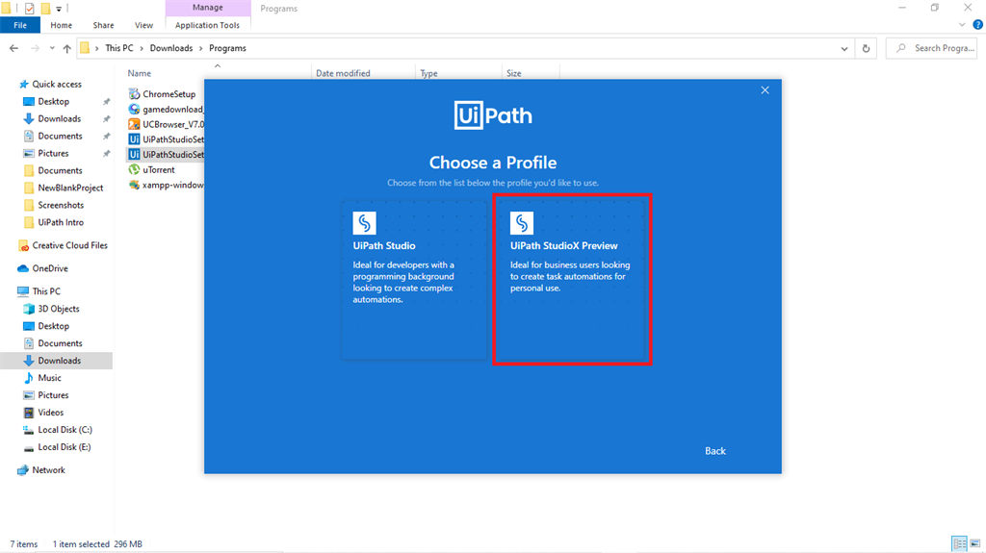The width and height of the screenshot is (986, 553).
Task: Open Downloads under This PC
Action: tap(59, 361)
